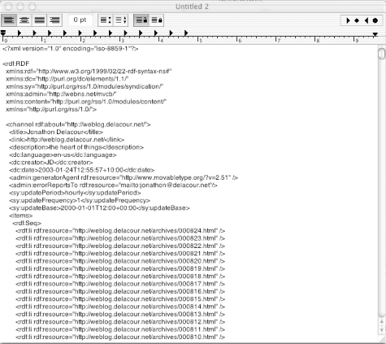This screenshot has width=386, height=344.
Task: Click the last tab stop marker before 5
Action: tap(186, 33)
